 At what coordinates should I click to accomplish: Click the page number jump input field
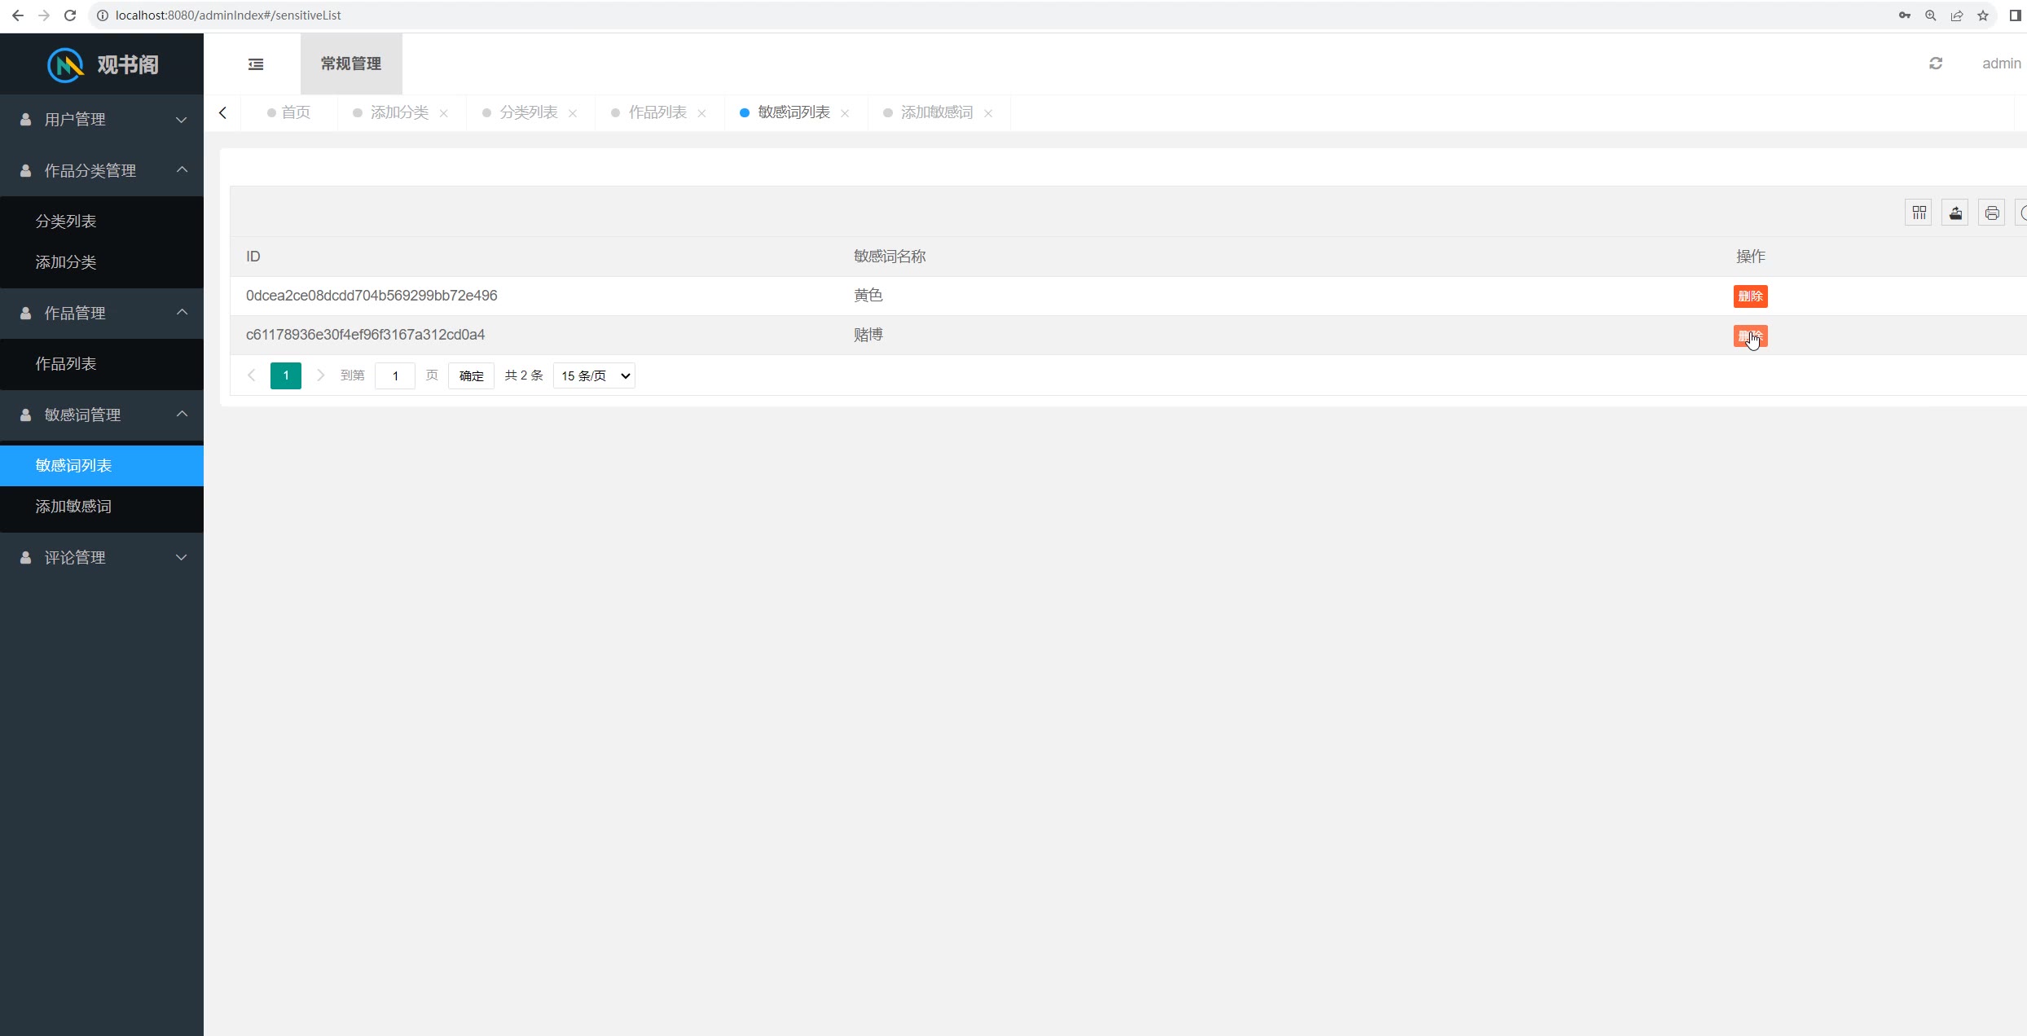click(395, 376)
